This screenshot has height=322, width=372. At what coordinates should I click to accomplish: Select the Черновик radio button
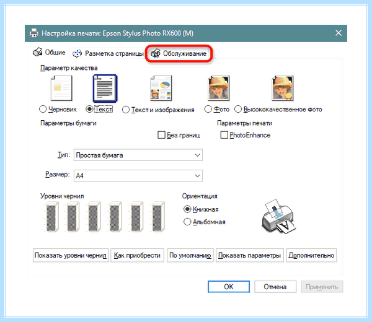pyautogui.click(x=43, y=109)
